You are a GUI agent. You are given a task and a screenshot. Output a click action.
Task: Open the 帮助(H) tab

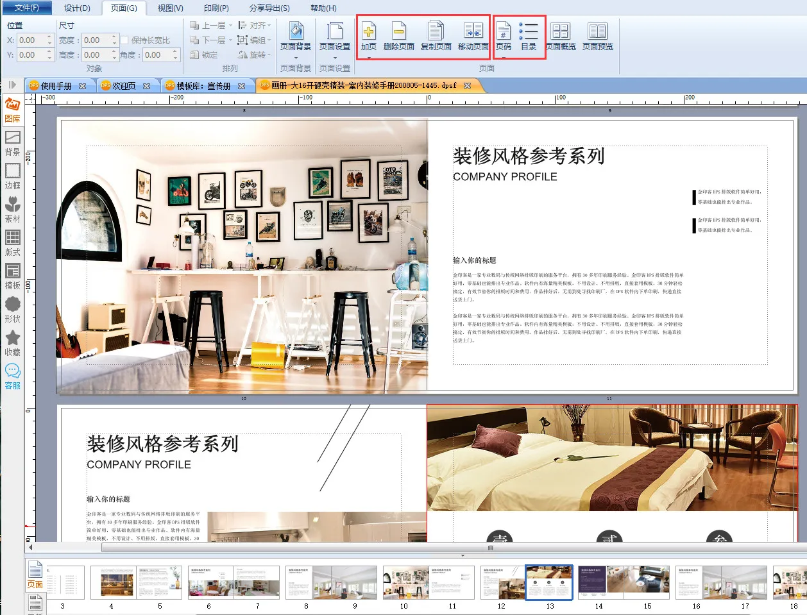tap(323, 8)
